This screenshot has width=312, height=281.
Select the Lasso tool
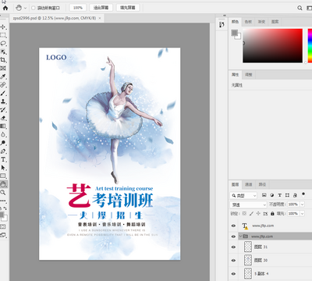(x=3, y=43)
